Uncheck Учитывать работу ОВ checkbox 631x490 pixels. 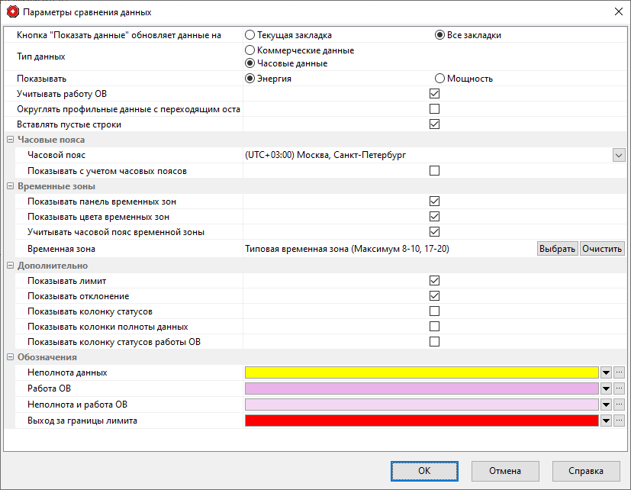pyautogui.click(x=434, y=94)
